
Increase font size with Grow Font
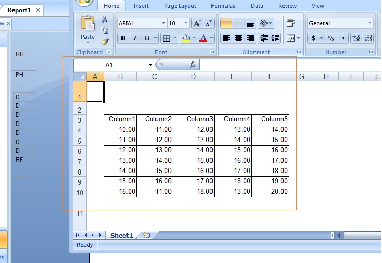(197, 23)
